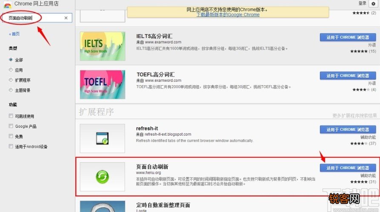Add IELTS高分词汇 with 适用于 CHROME 浏览器 button
This screenshot has width=380, height=212.
pyautogui.click(x=348, y=37)
